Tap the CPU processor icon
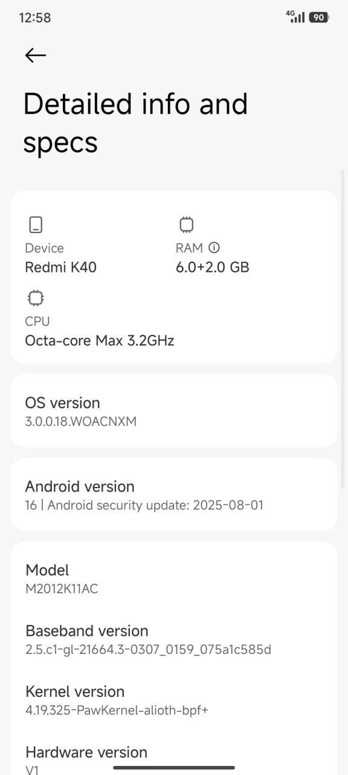The image size is (348, 775). 36,298
